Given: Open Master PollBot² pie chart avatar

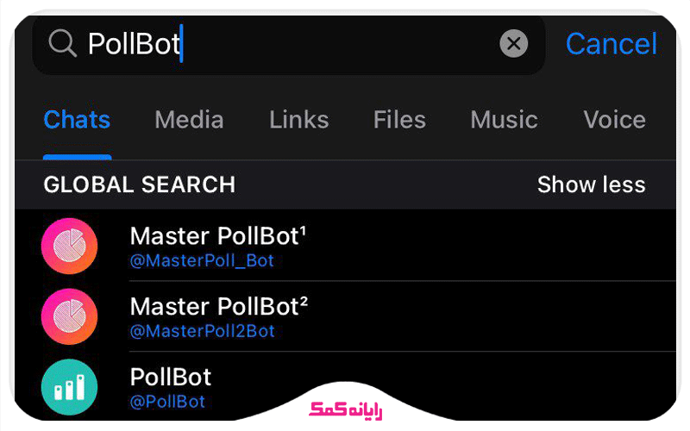Looking at the screenshot, I should 69,316.
